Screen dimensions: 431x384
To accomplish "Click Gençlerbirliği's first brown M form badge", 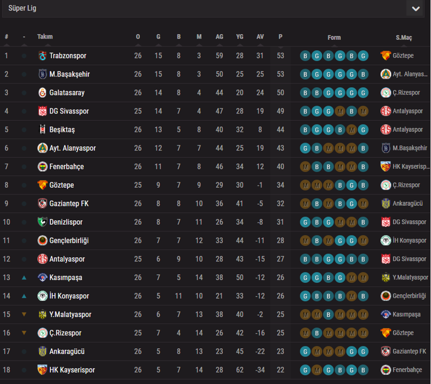I will (305, 240).
